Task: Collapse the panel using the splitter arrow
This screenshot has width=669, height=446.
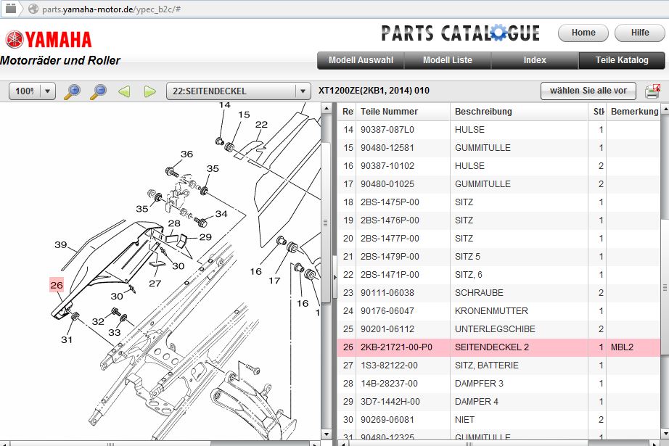Action: [x=334, y=277]
